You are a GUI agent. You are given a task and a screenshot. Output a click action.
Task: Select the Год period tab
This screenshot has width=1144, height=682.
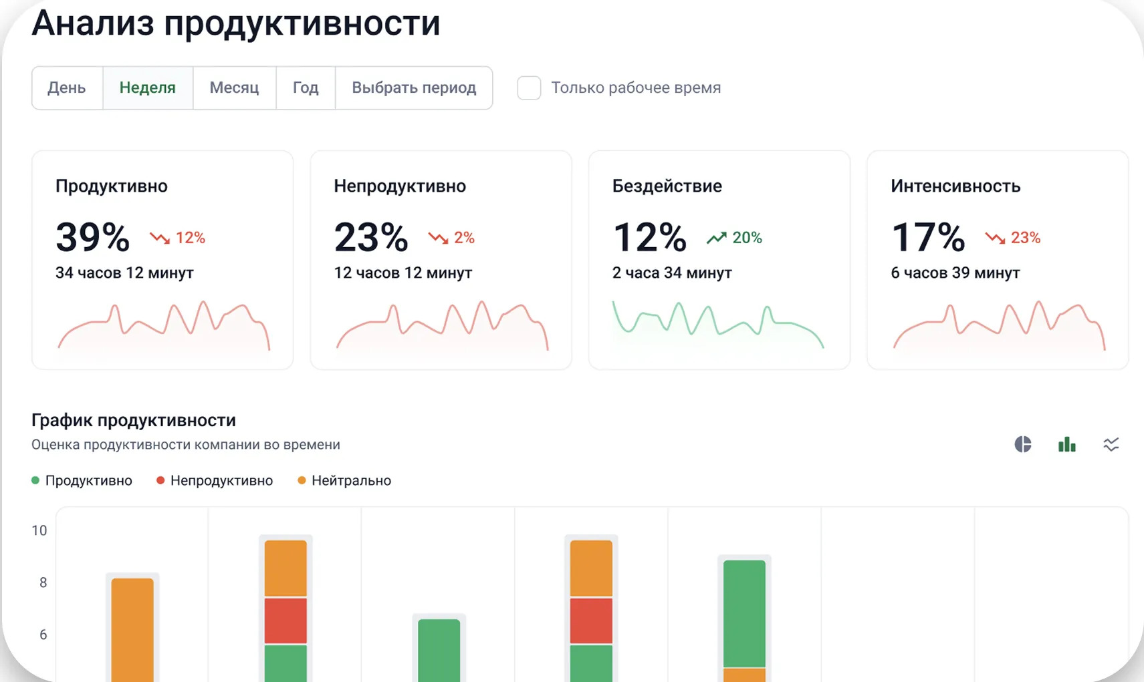(306, 88)
